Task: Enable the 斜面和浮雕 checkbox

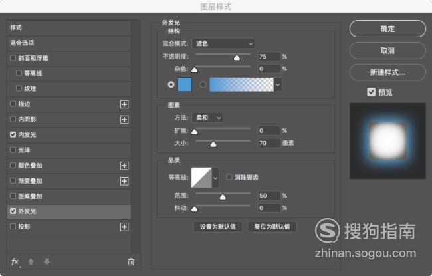Action: coord(13,58)
